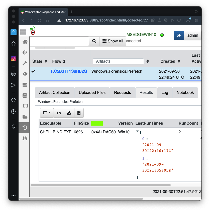210x211 pixels.
Task: Open the Notebook tab
Action: pos(185,93)
